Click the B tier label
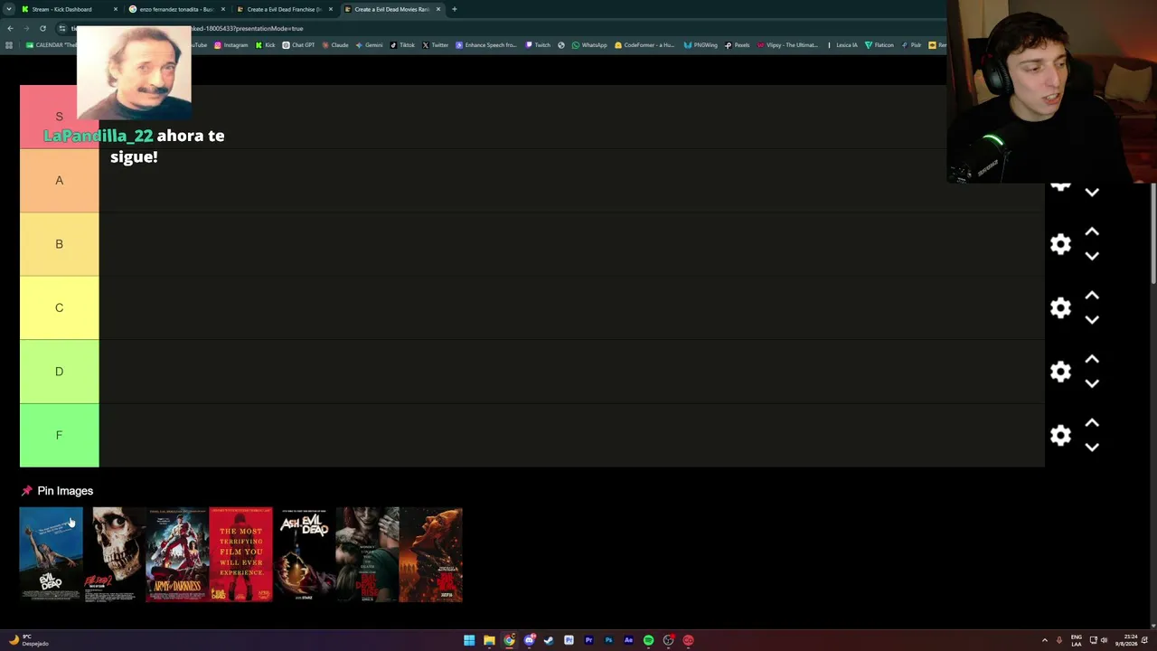Screen dimensions: 1157x651 (59, 244)
